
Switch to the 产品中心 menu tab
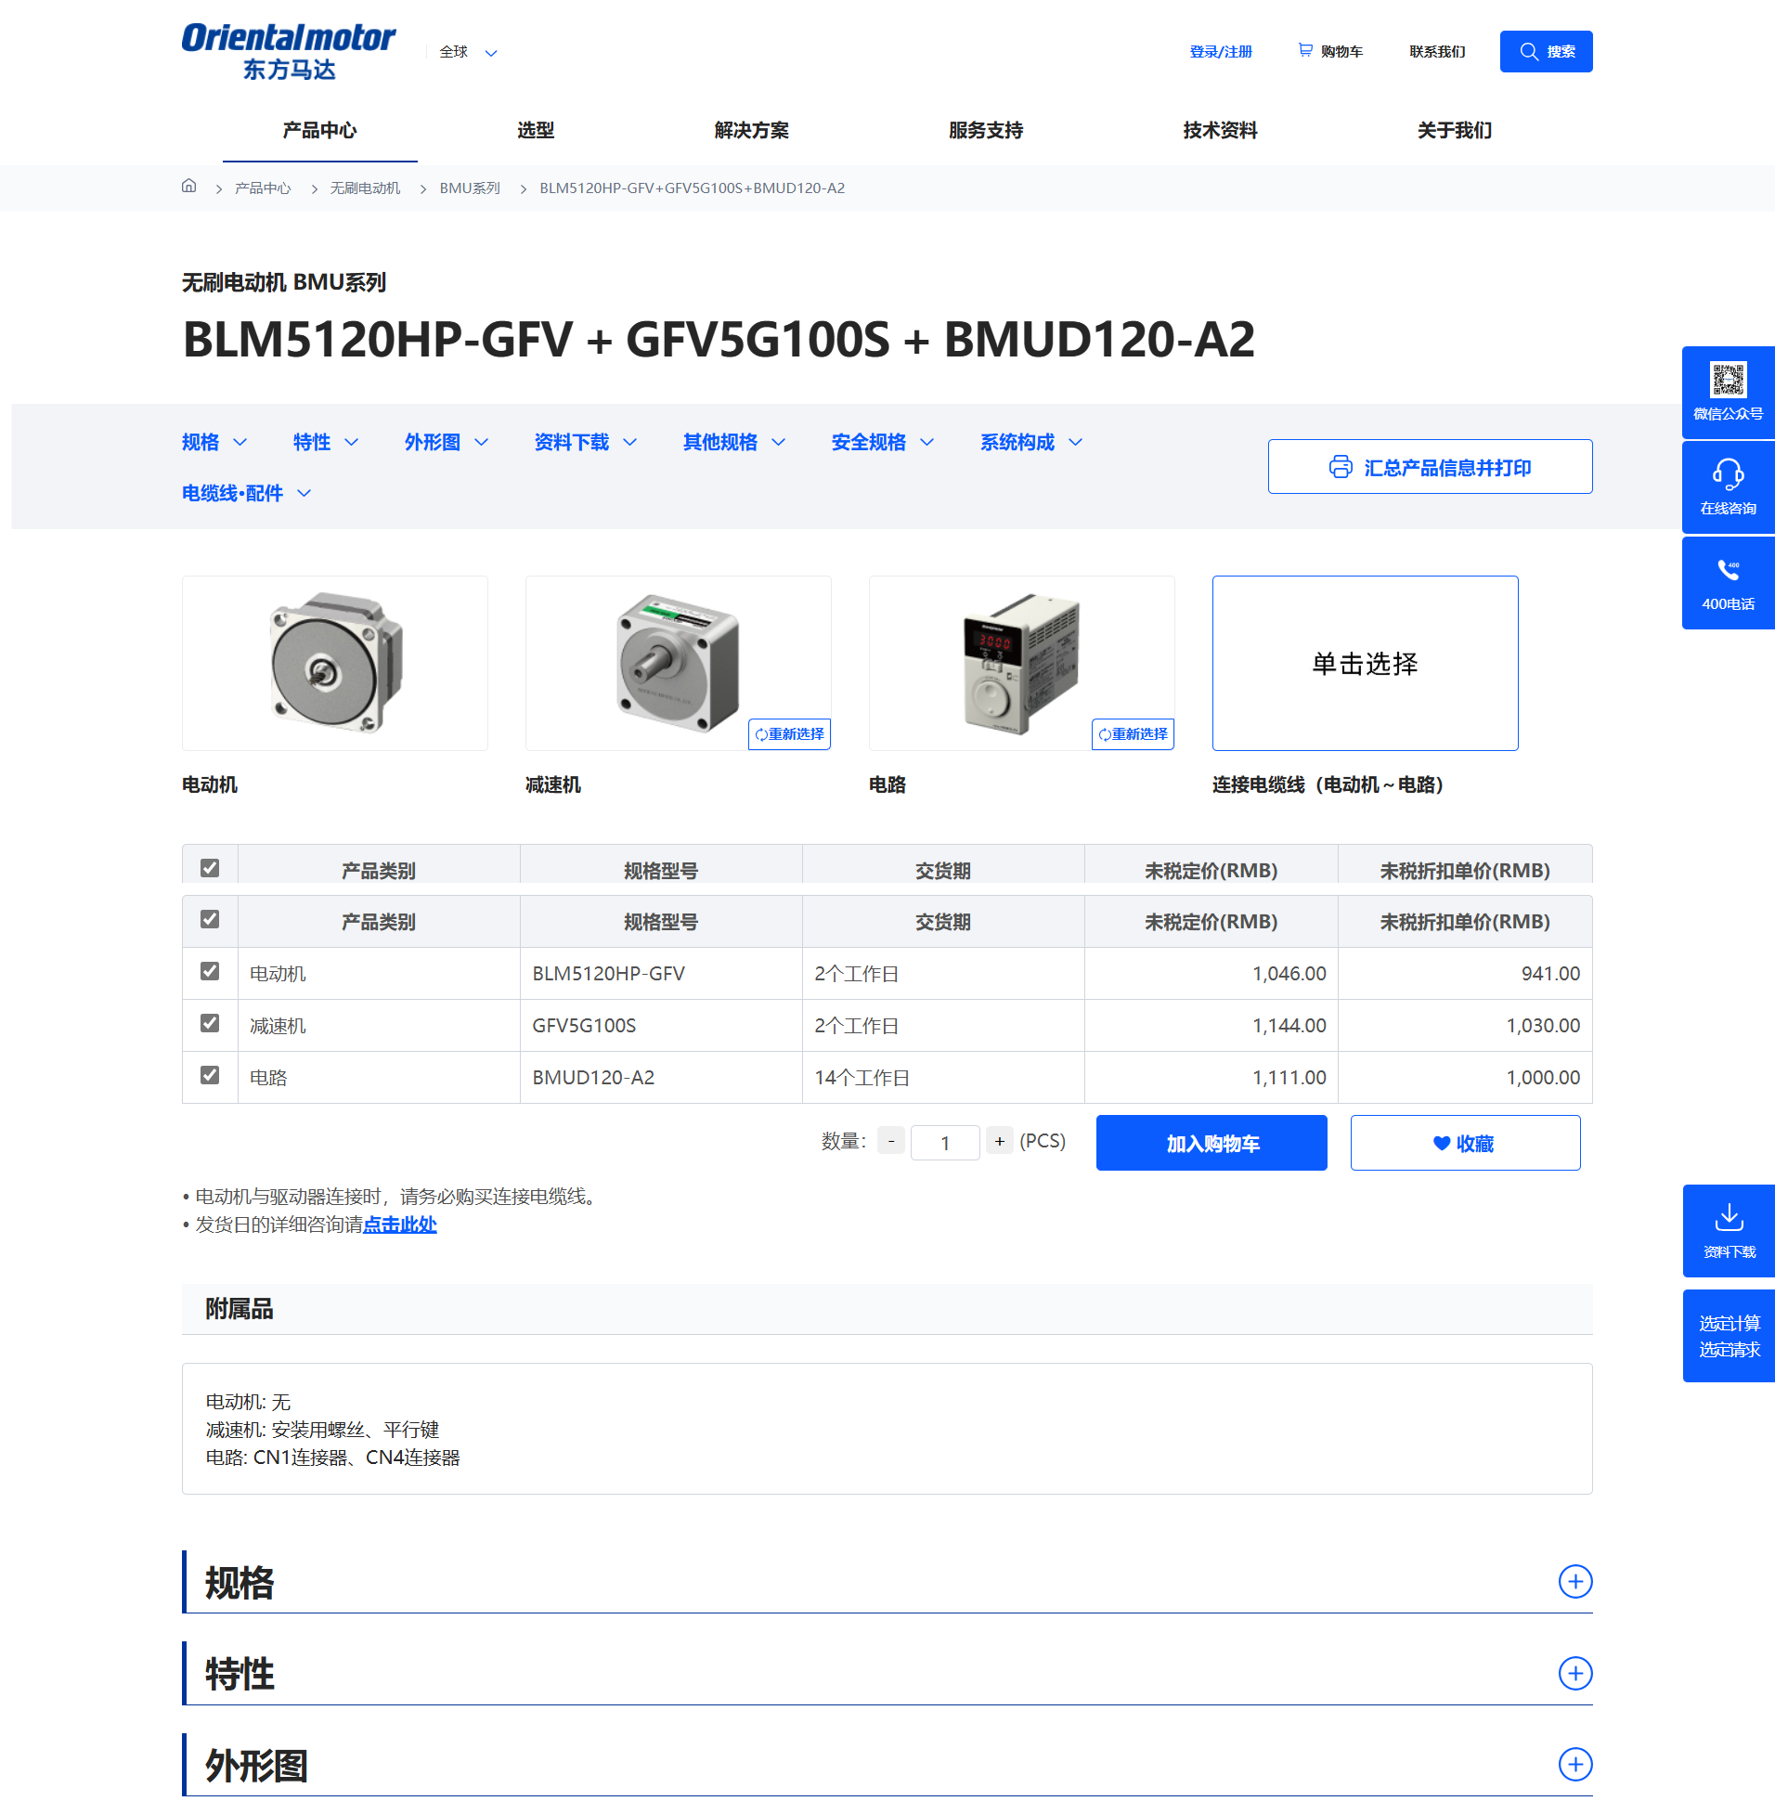(318, 131)
